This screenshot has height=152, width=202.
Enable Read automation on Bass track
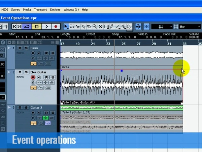pyautogui.click(x=46, y=53)
